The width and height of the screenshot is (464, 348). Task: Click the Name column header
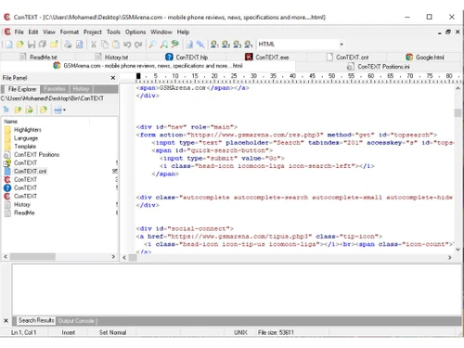[x=46, y=122]
